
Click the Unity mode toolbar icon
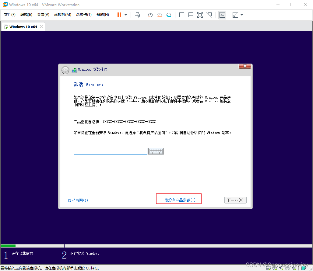click(209, 15)
